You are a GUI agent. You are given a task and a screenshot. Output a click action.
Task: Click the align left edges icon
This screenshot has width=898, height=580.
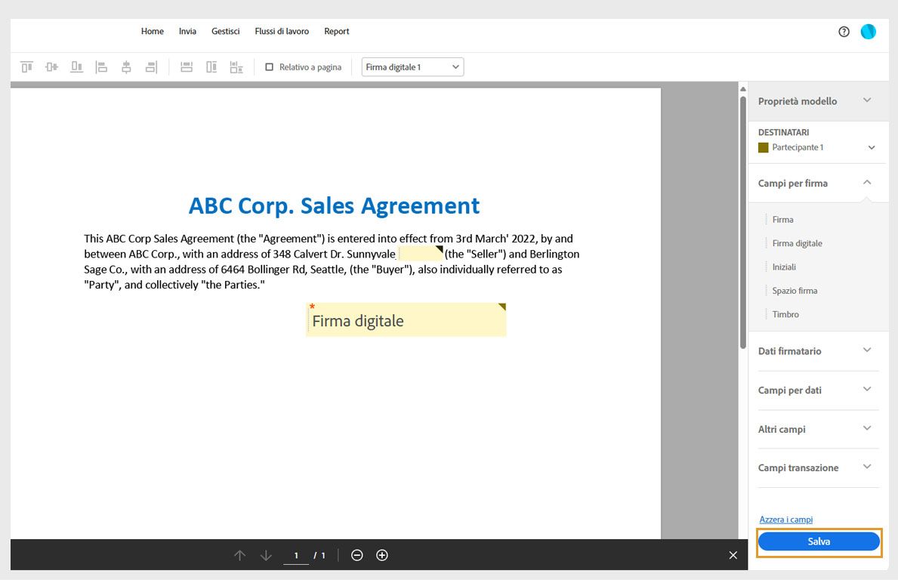[101, 67]
